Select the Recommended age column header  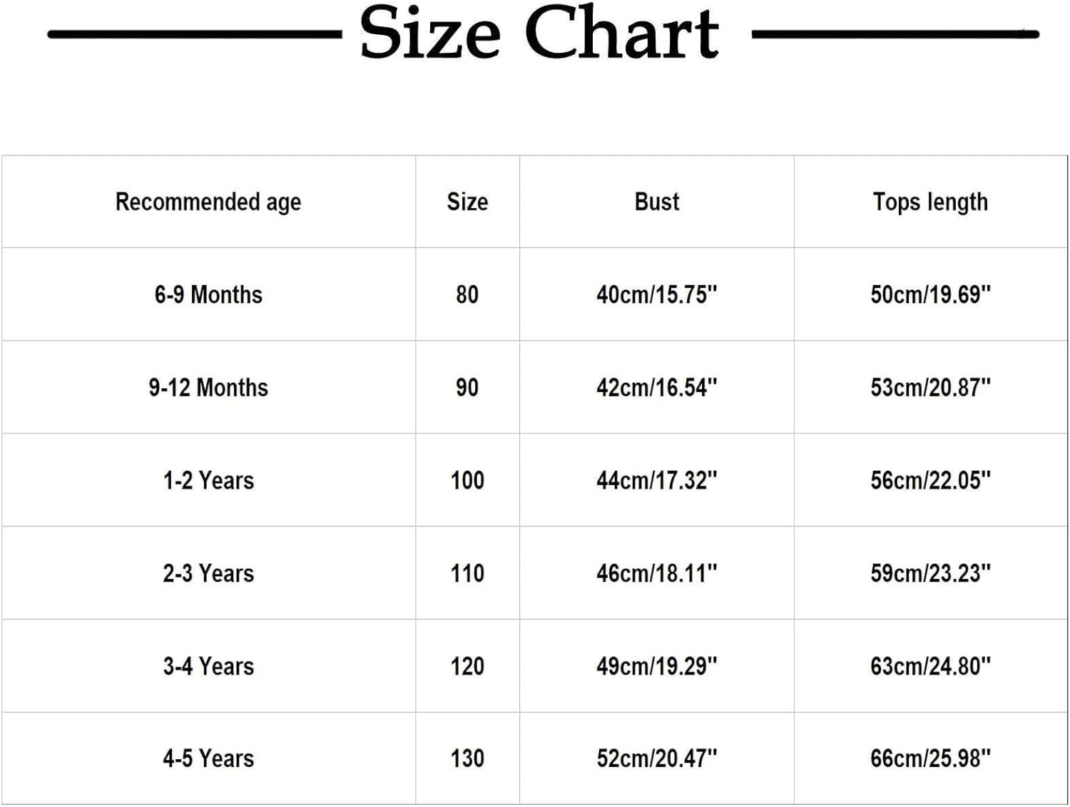(x=208, y=202)
